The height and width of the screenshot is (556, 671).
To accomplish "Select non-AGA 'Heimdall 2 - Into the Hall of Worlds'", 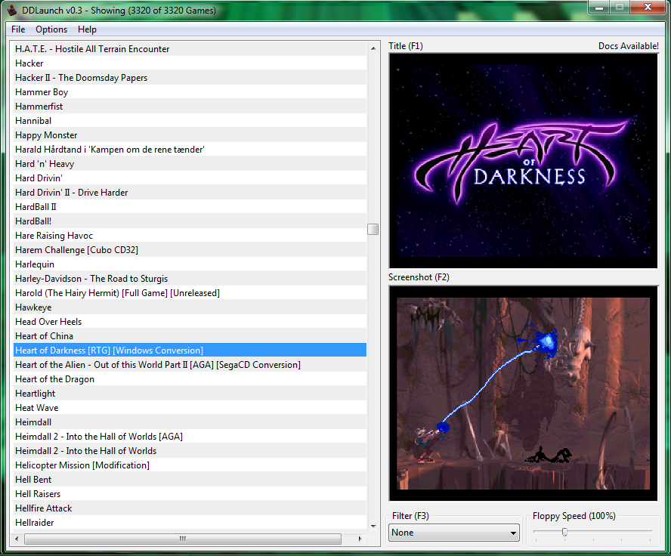I will 190,451.
